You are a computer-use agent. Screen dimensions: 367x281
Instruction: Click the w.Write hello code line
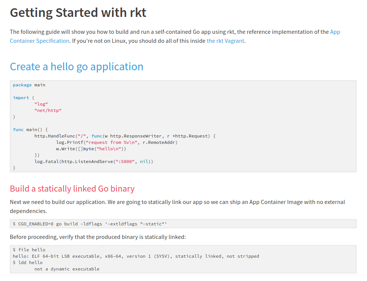91,149
